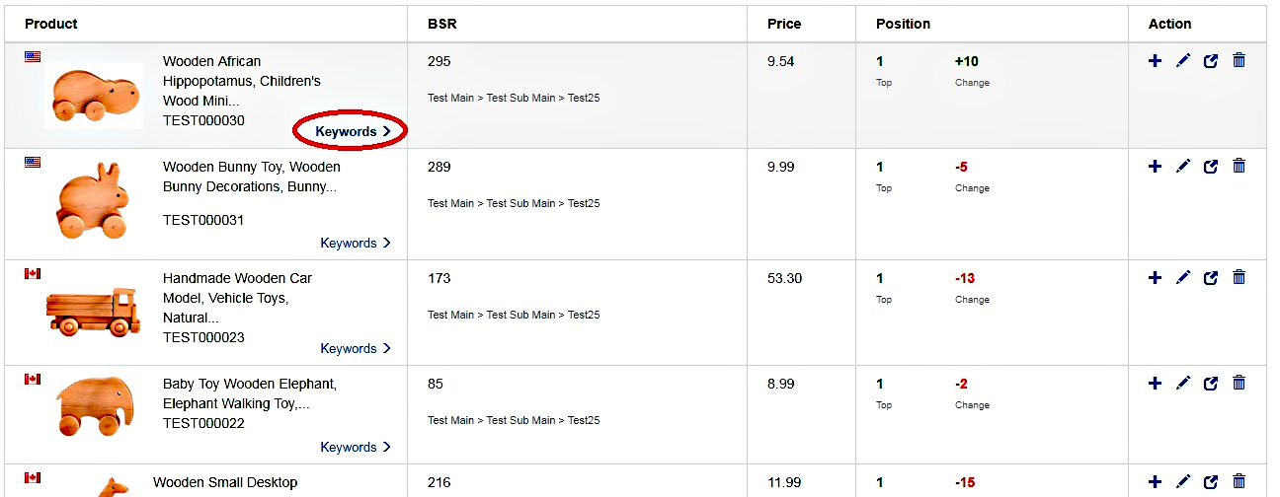Expand Keywords for Wooden Bunny Toy
The height and width of the screenshot is (497, 1280).
coord(356,243)
